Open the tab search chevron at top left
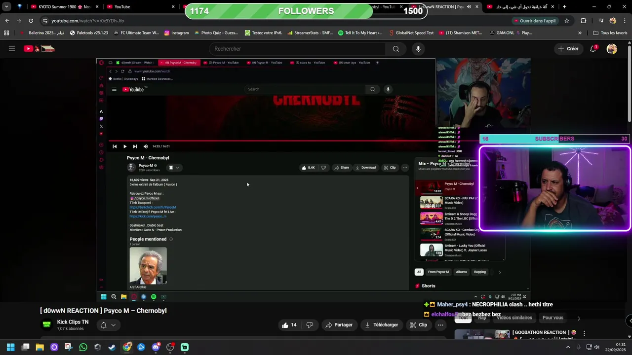The width and height of the screenshot is (632, 355). pyautogui.click(x=6, y=7)
